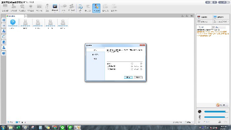Switch to the grid thumbnail view in the sidebar
This screenshot has width=231, height=130.
coord(4,20)
